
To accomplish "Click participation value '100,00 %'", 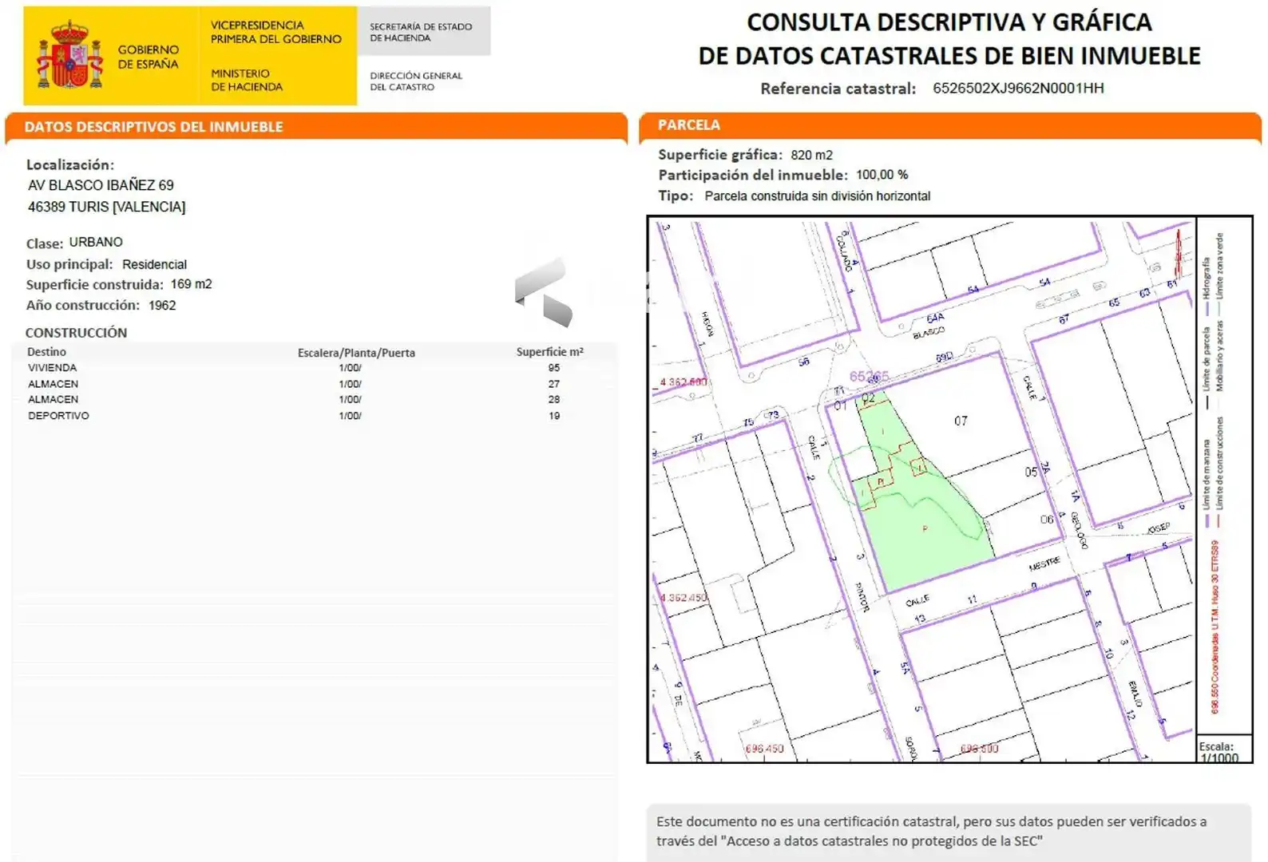I will 882,175.
